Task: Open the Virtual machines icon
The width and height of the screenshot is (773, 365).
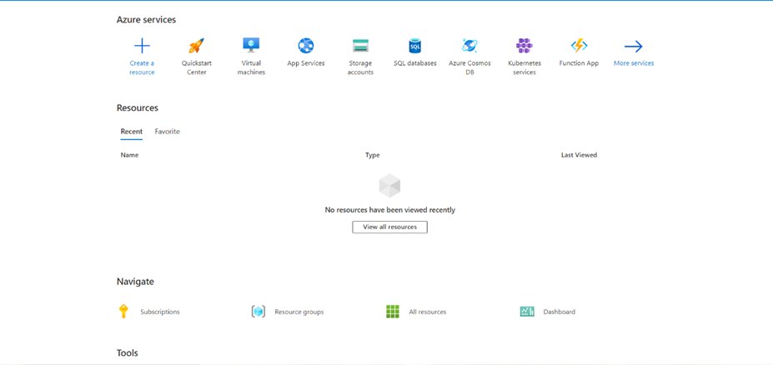Action: (x=252, y=46)
